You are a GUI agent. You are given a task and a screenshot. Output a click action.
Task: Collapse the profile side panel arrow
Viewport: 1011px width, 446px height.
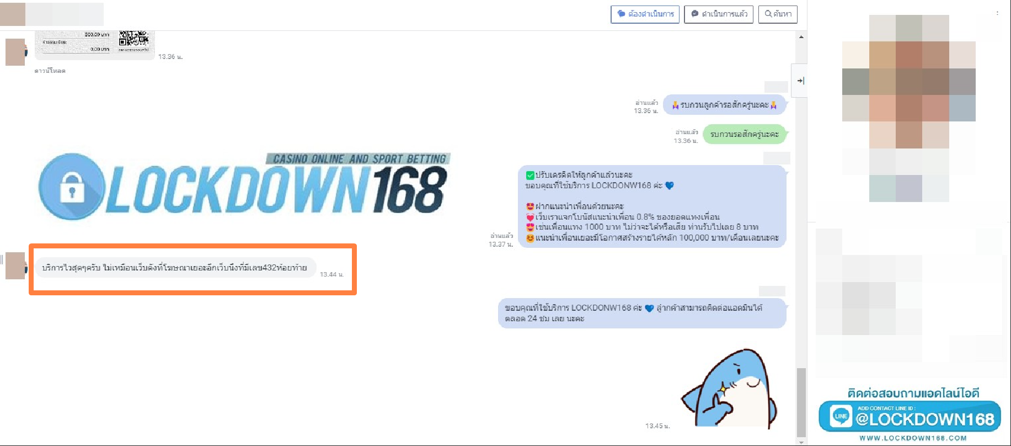pos(800,81)
